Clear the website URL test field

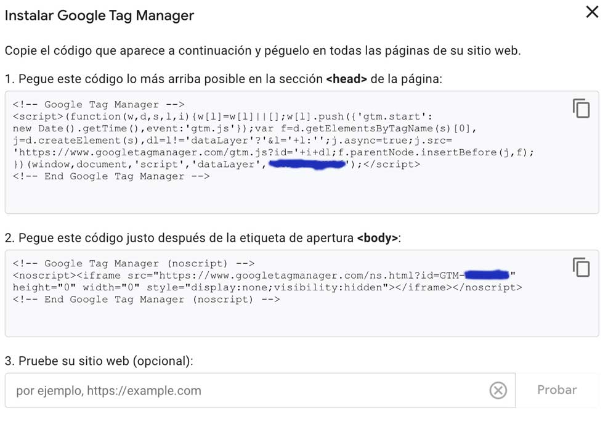pos(498,390)
